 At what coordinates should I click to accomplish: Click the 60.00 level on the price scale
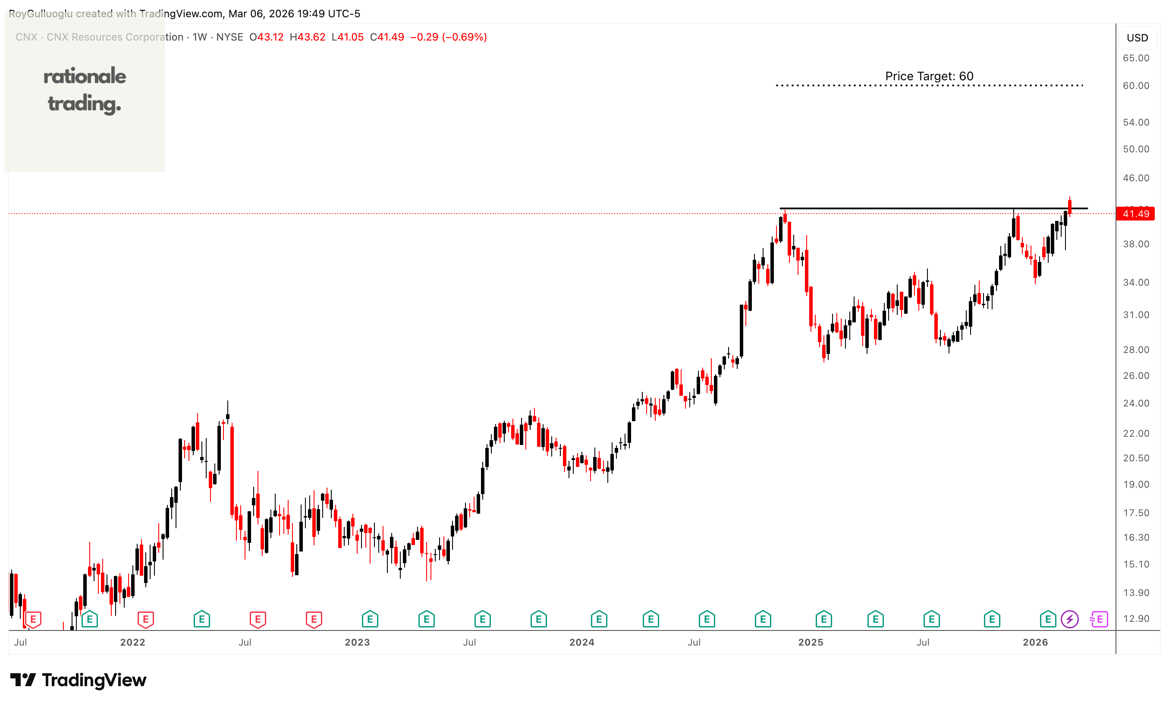tap(1136, 85)
